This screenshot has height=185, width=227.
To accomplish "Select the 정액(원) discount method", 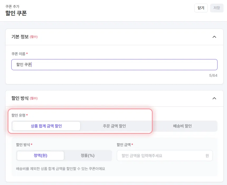I will click(40, 155).
